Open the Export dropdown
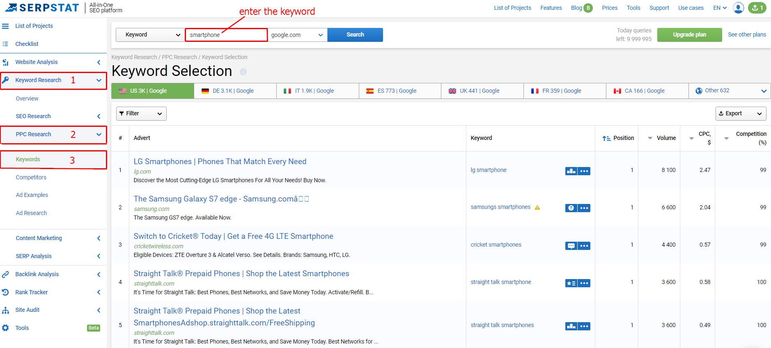Screen dimensions: 771x348 pos(741,114)
